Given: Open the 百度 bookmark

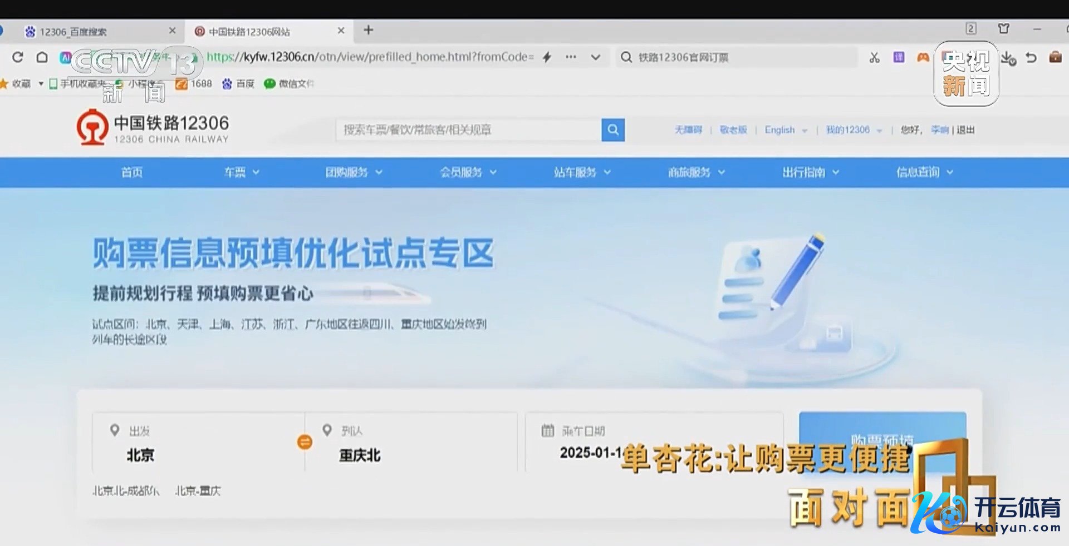Looking at the screenshot, I should tap(239, 84).
